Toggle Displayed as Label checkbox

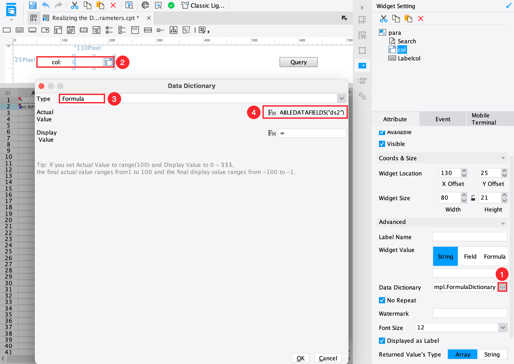(x=382, y=341)
